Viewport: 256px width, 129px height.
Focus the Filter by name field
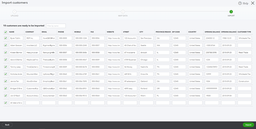(56, 26)
